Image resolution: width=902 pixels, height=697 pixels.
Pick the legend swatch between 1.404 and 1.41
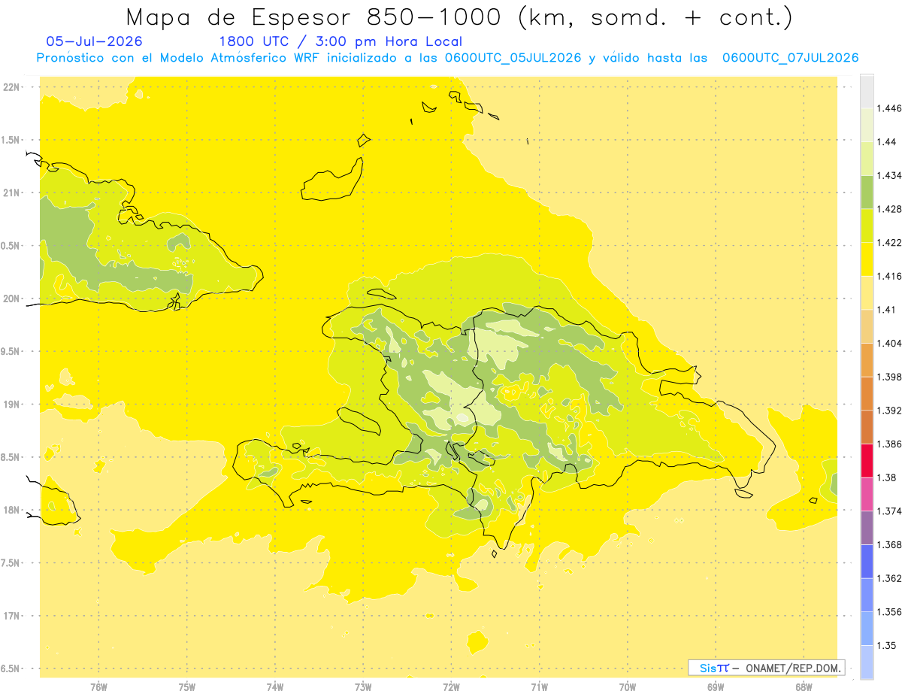click(x=867, y=326)
